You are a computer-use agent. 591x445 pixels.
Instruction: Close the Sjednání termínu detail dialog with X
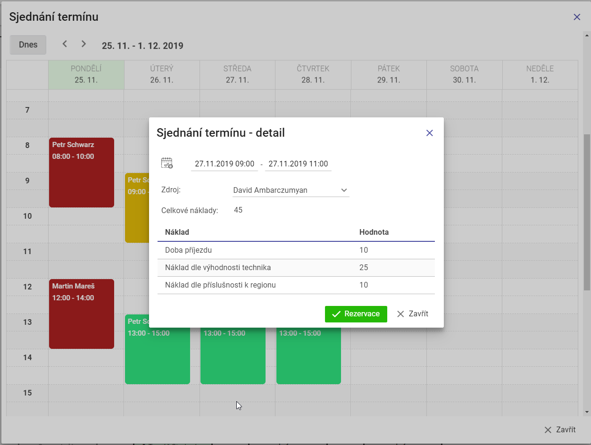click(429, 133)
